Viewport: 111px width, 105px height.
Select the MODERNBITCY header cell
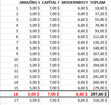[75, 3]
